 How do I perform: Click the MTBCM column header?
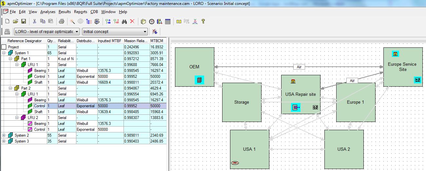pos(158,41)
